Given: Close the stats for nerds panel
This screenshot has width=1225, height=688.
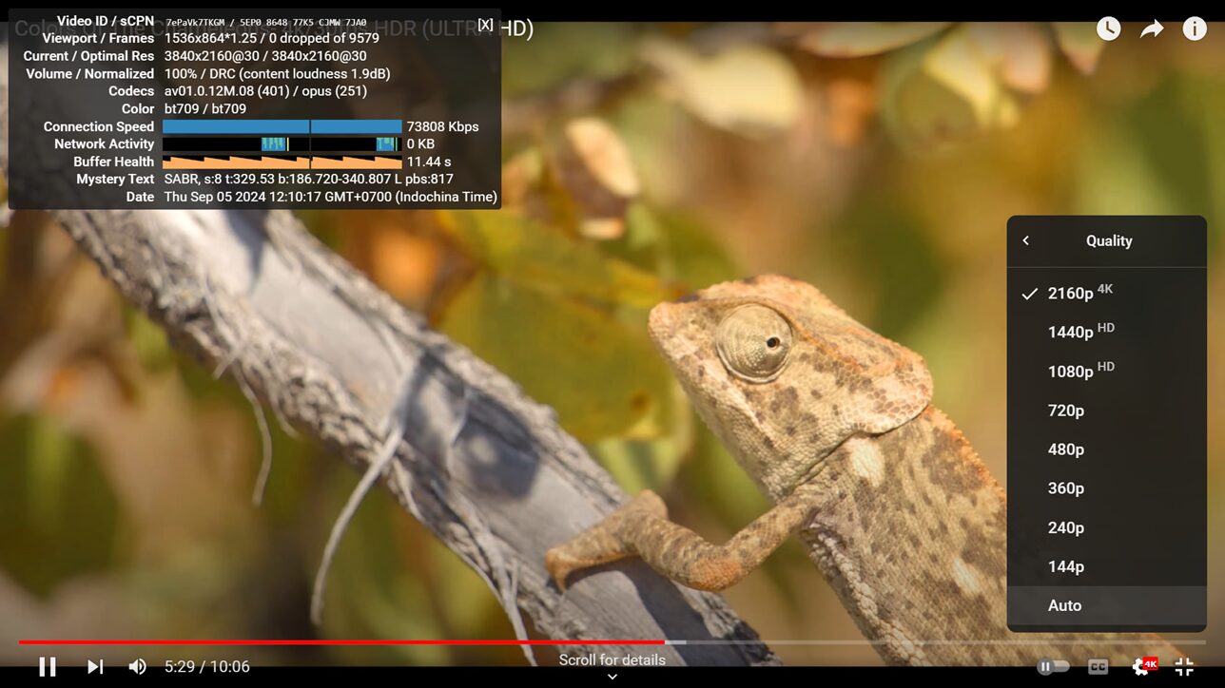Looking at the screenshot, I should (485, 25).
